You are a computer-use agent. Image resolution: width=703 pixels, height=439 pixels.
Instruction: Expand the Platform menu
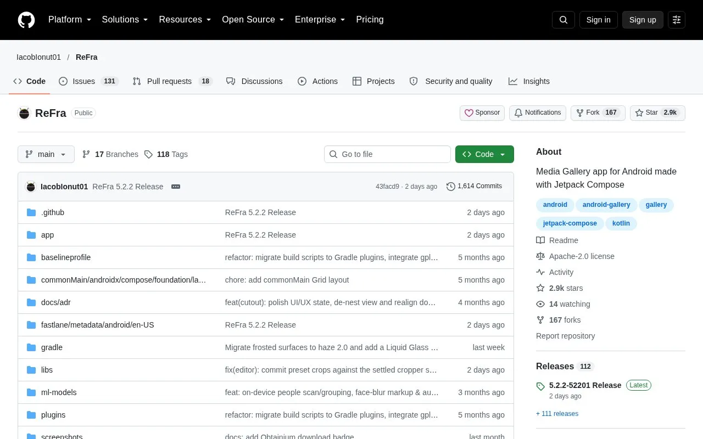[x=70, y=20]
